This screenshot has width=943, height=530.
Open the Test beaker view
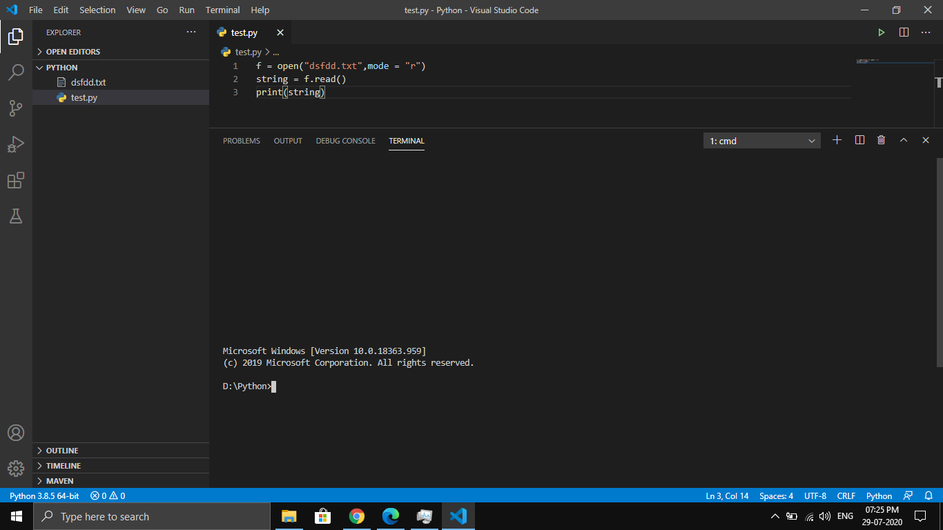click(x=16, y=216)
